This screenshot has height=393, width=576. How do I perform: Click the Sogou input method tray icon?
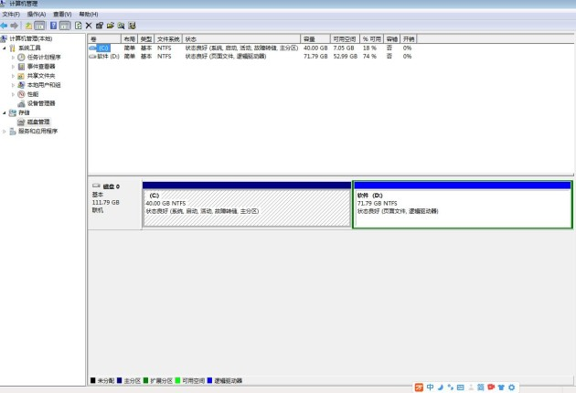(420, 387)
